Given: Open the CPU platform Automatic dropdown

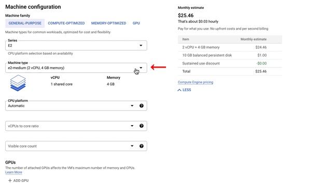Looking at the screenshot, I should pos(76,106).
